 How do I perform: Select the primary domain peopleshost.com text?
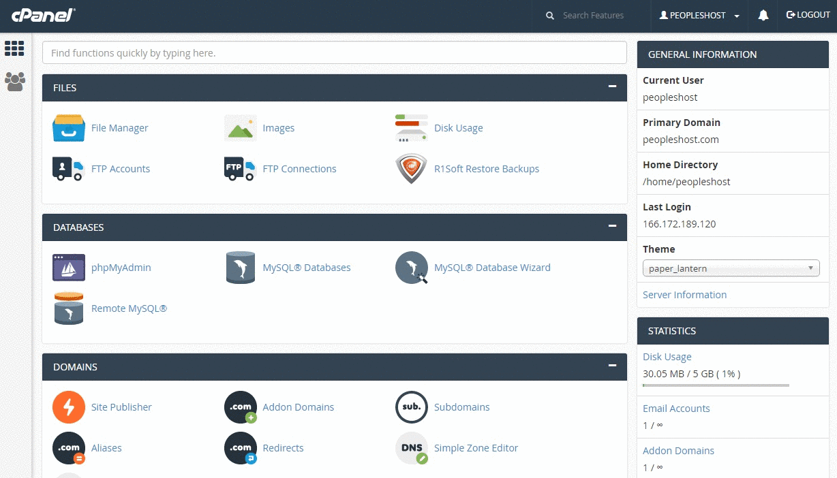click(x=681, y=140)
